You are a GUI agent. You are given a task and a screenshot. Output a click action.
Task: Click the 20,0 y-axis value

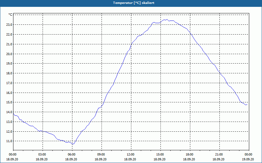9,54
